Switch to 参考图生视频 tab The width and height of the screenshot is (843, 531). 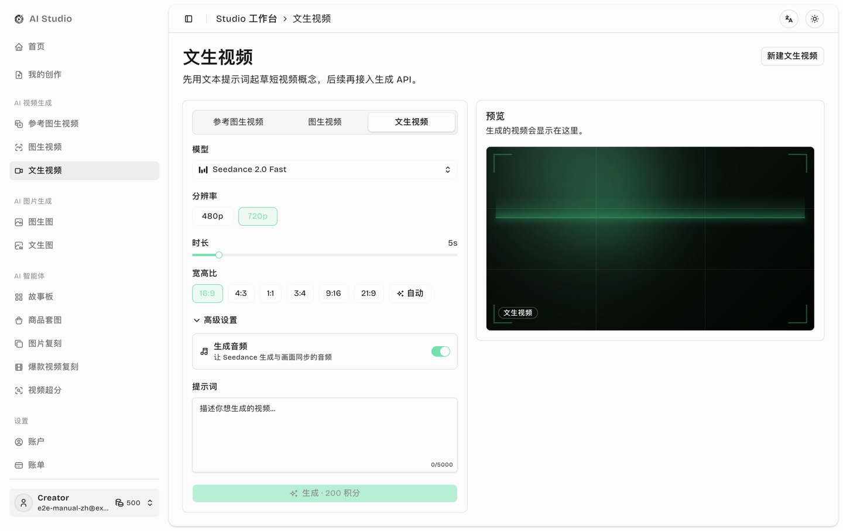tap(238, 122)
